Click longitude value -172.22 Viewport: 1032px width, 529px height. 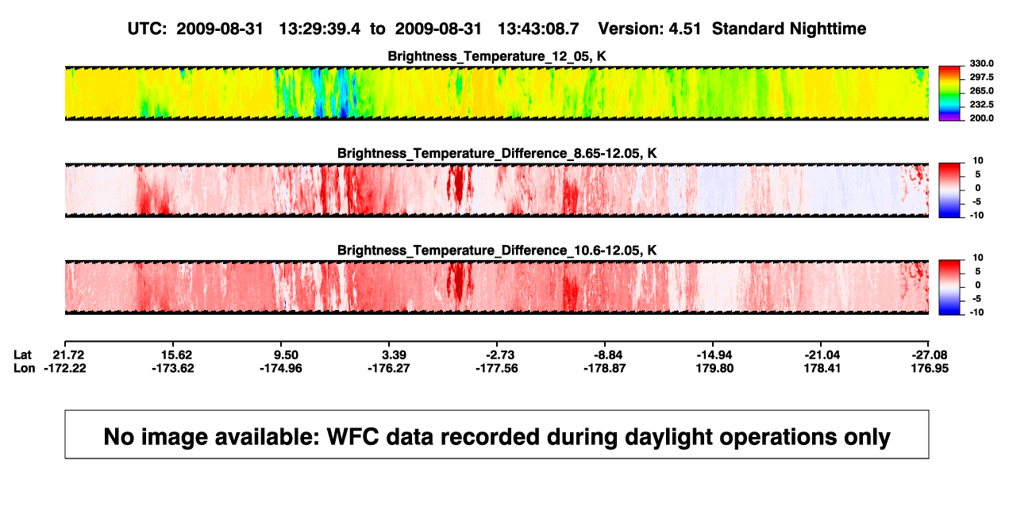click(67, 368)
